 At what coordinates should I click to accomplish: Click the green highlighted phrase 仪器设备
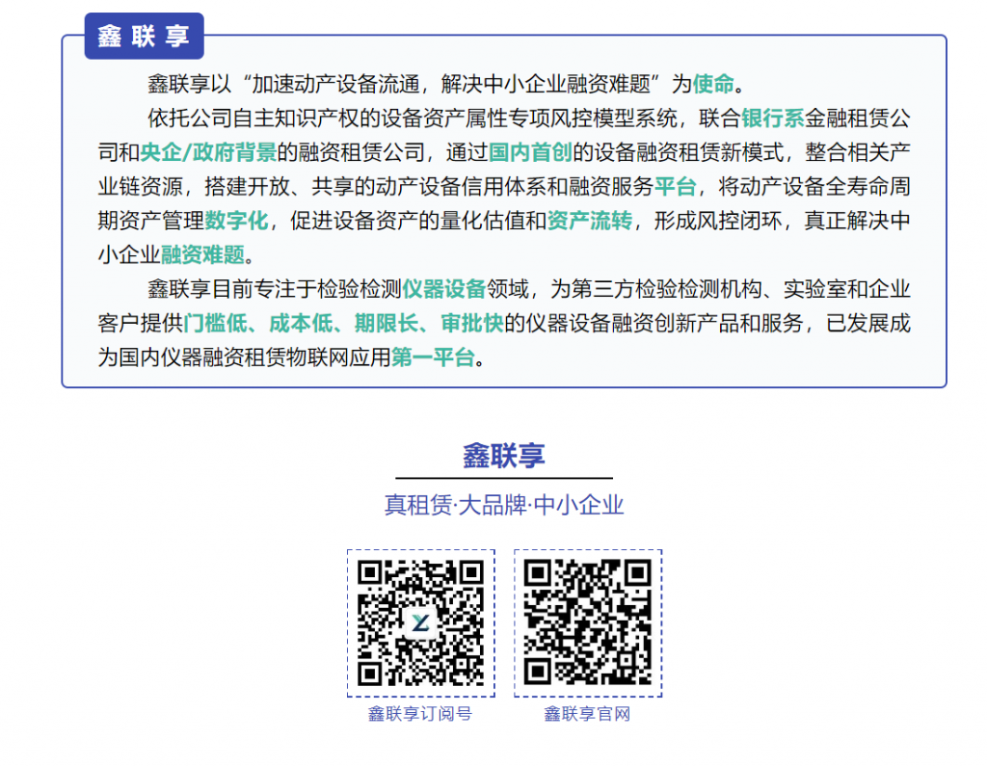click(443, 289)
